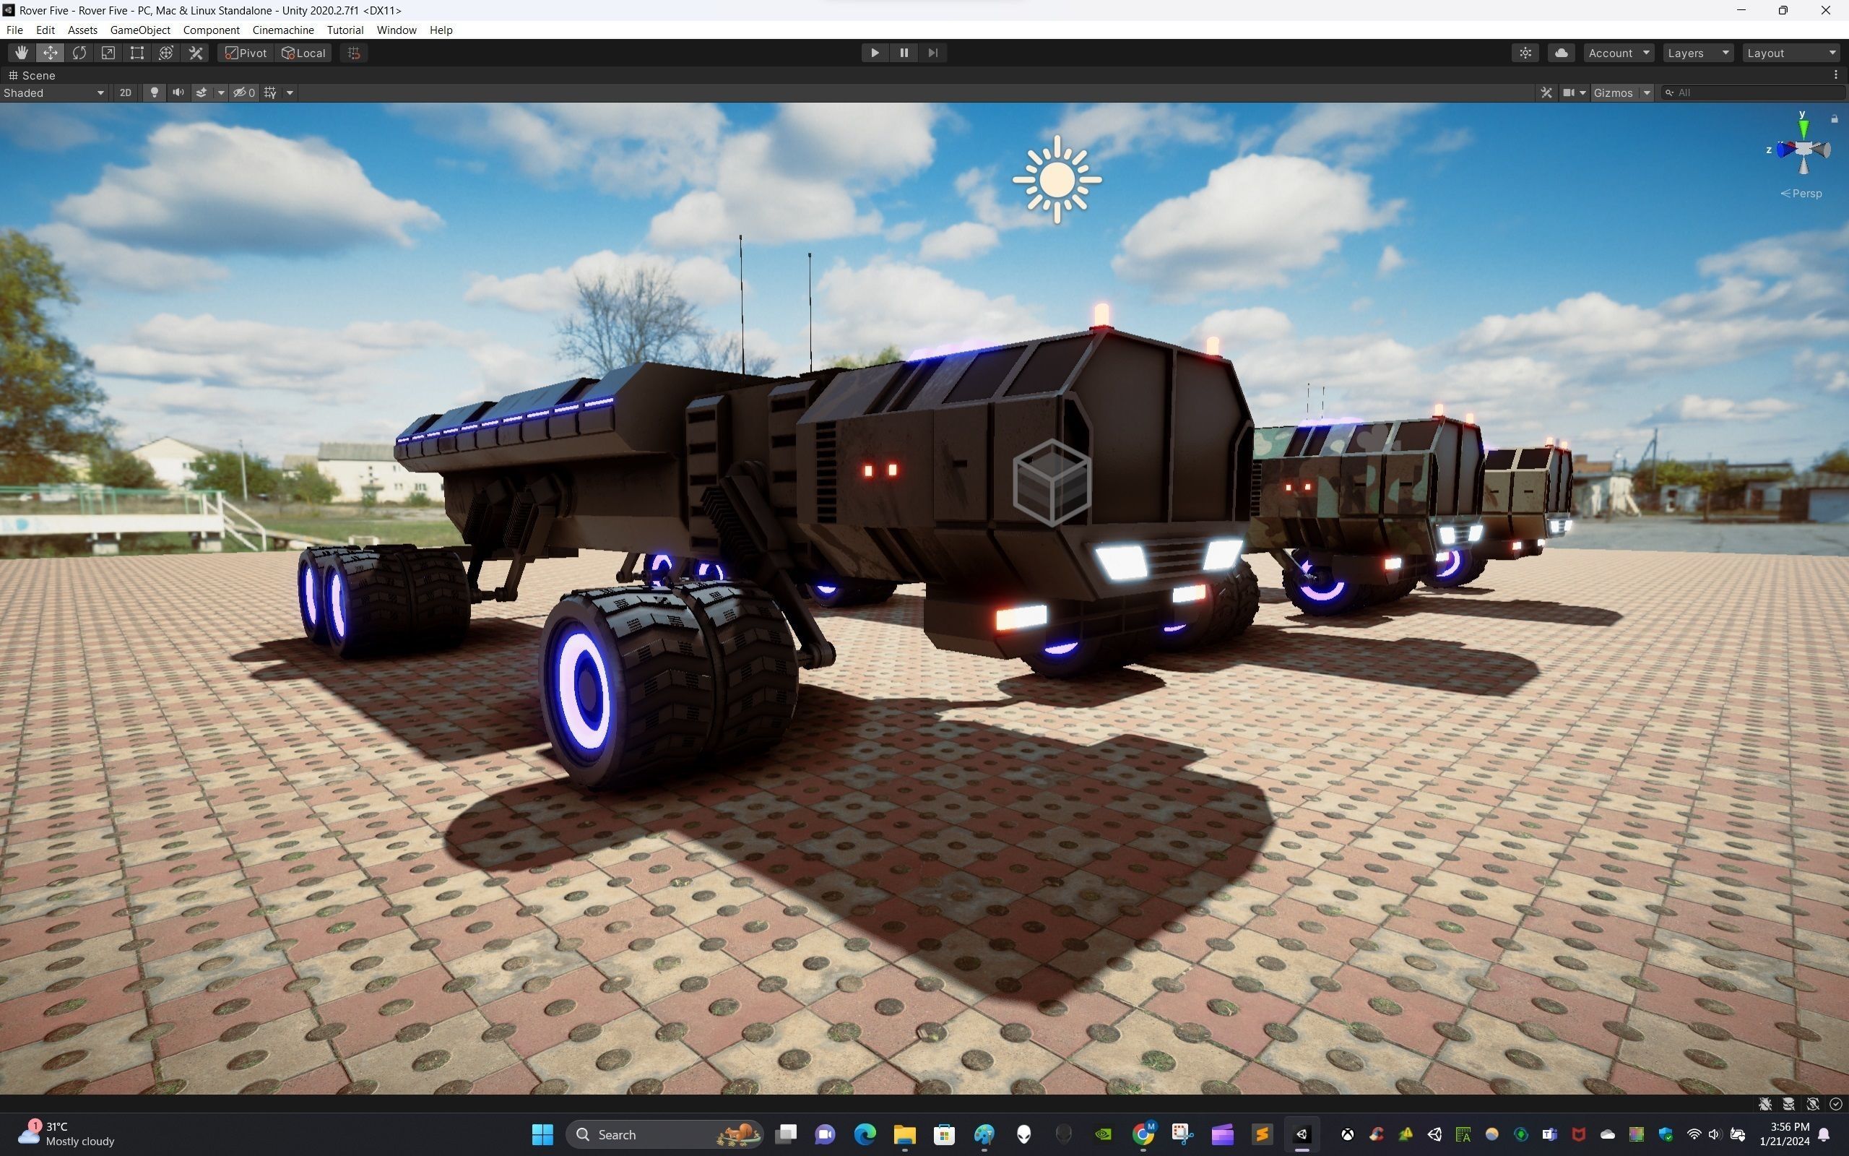This screenshot has width=1849, height=1156.
Task: Toggle grid snapping icon in toolbar
Action: pos(354,53)
